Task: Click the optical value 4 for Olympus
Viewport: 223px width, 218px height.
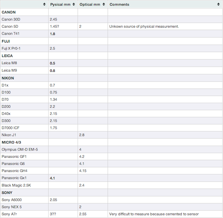Action: coord(80,150)
